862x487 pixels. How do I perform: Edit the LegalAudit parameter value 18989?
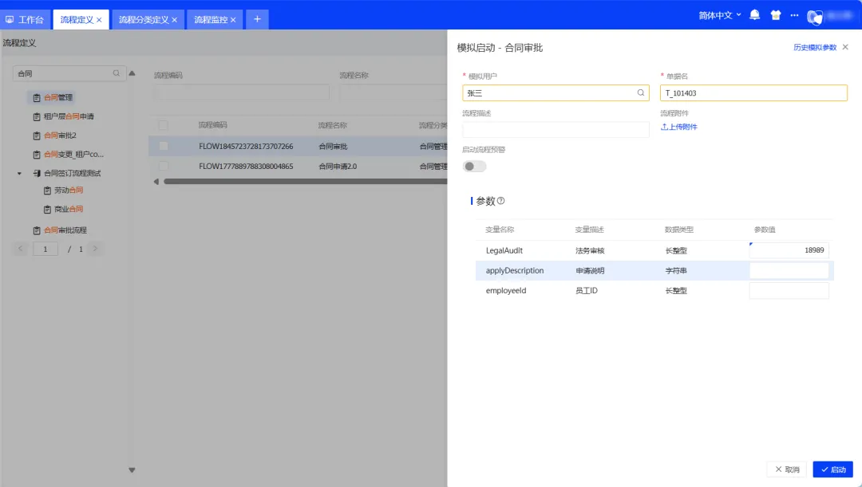789,250
